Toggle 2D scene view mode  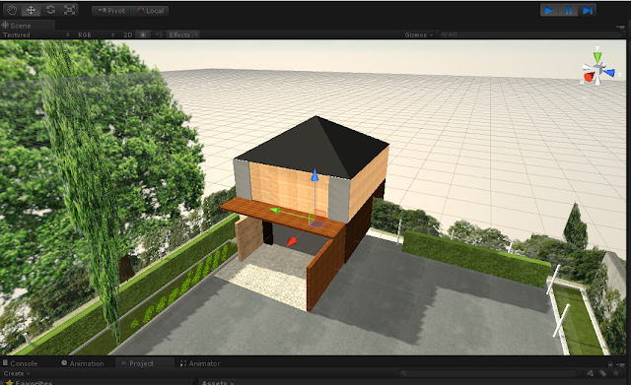tap(128, 35)
